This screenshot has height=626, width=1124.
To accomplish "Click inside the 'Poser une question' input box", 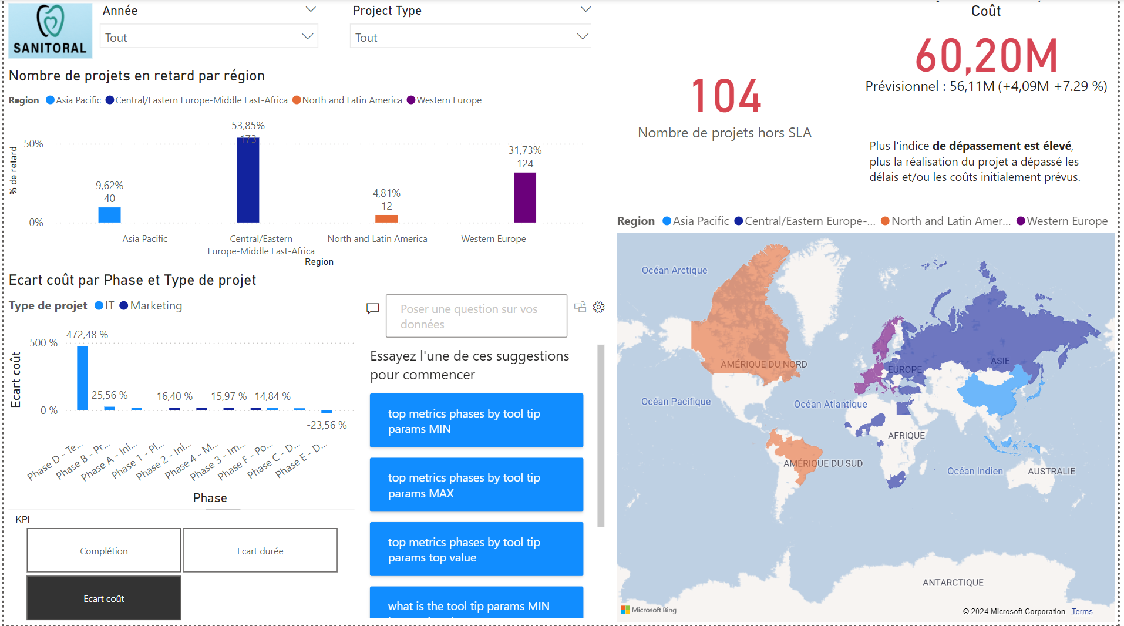I will [476, 316].
